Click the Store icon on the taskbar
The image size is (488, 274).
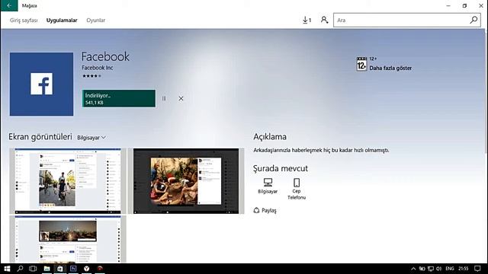click(60, 269)
